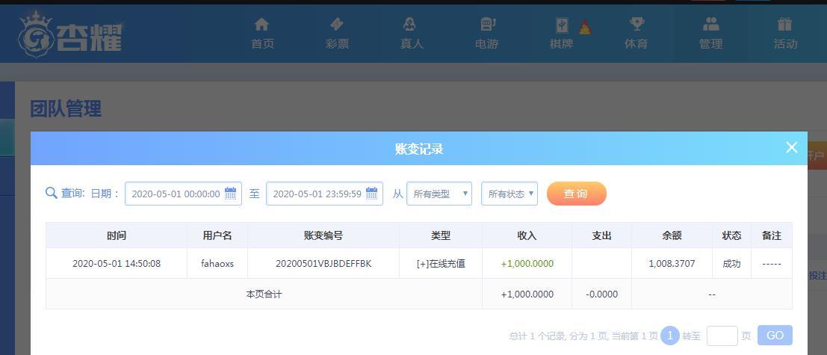
Task: Click total expense value -0.0000
Action: click(x=602, y=294)
